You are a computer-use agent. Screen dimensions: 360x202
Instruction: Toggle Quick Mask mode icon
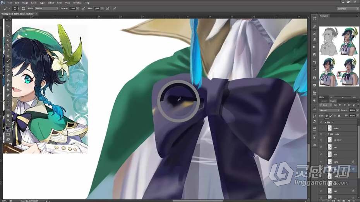coord(8,134)
